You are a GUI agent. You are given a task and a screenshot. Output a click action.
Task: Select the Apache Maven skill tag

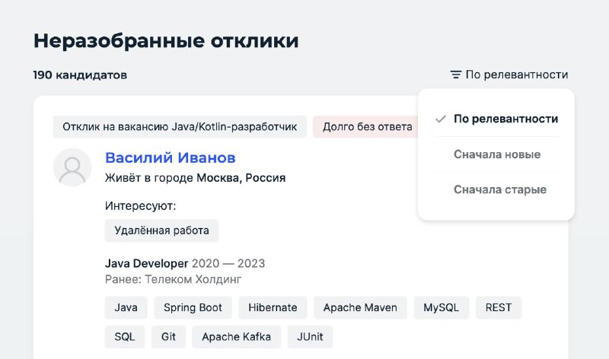[x=360, y=308]
